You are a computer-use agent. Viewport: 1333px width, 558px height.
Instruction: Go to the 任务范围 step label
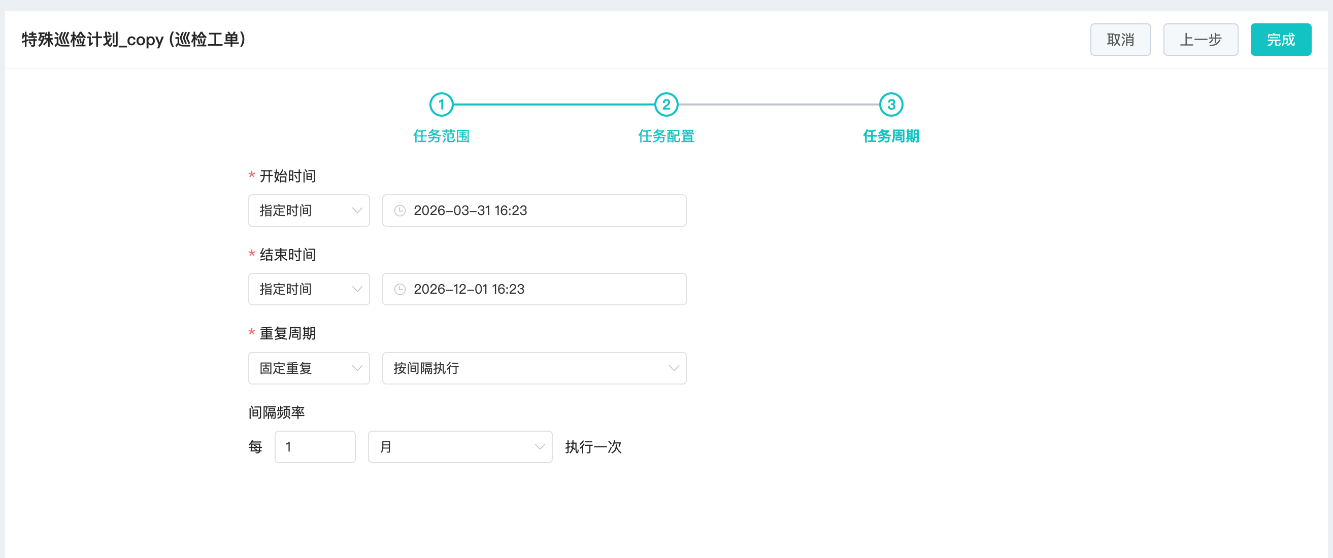pyautogui.click(x=441, y=136)
